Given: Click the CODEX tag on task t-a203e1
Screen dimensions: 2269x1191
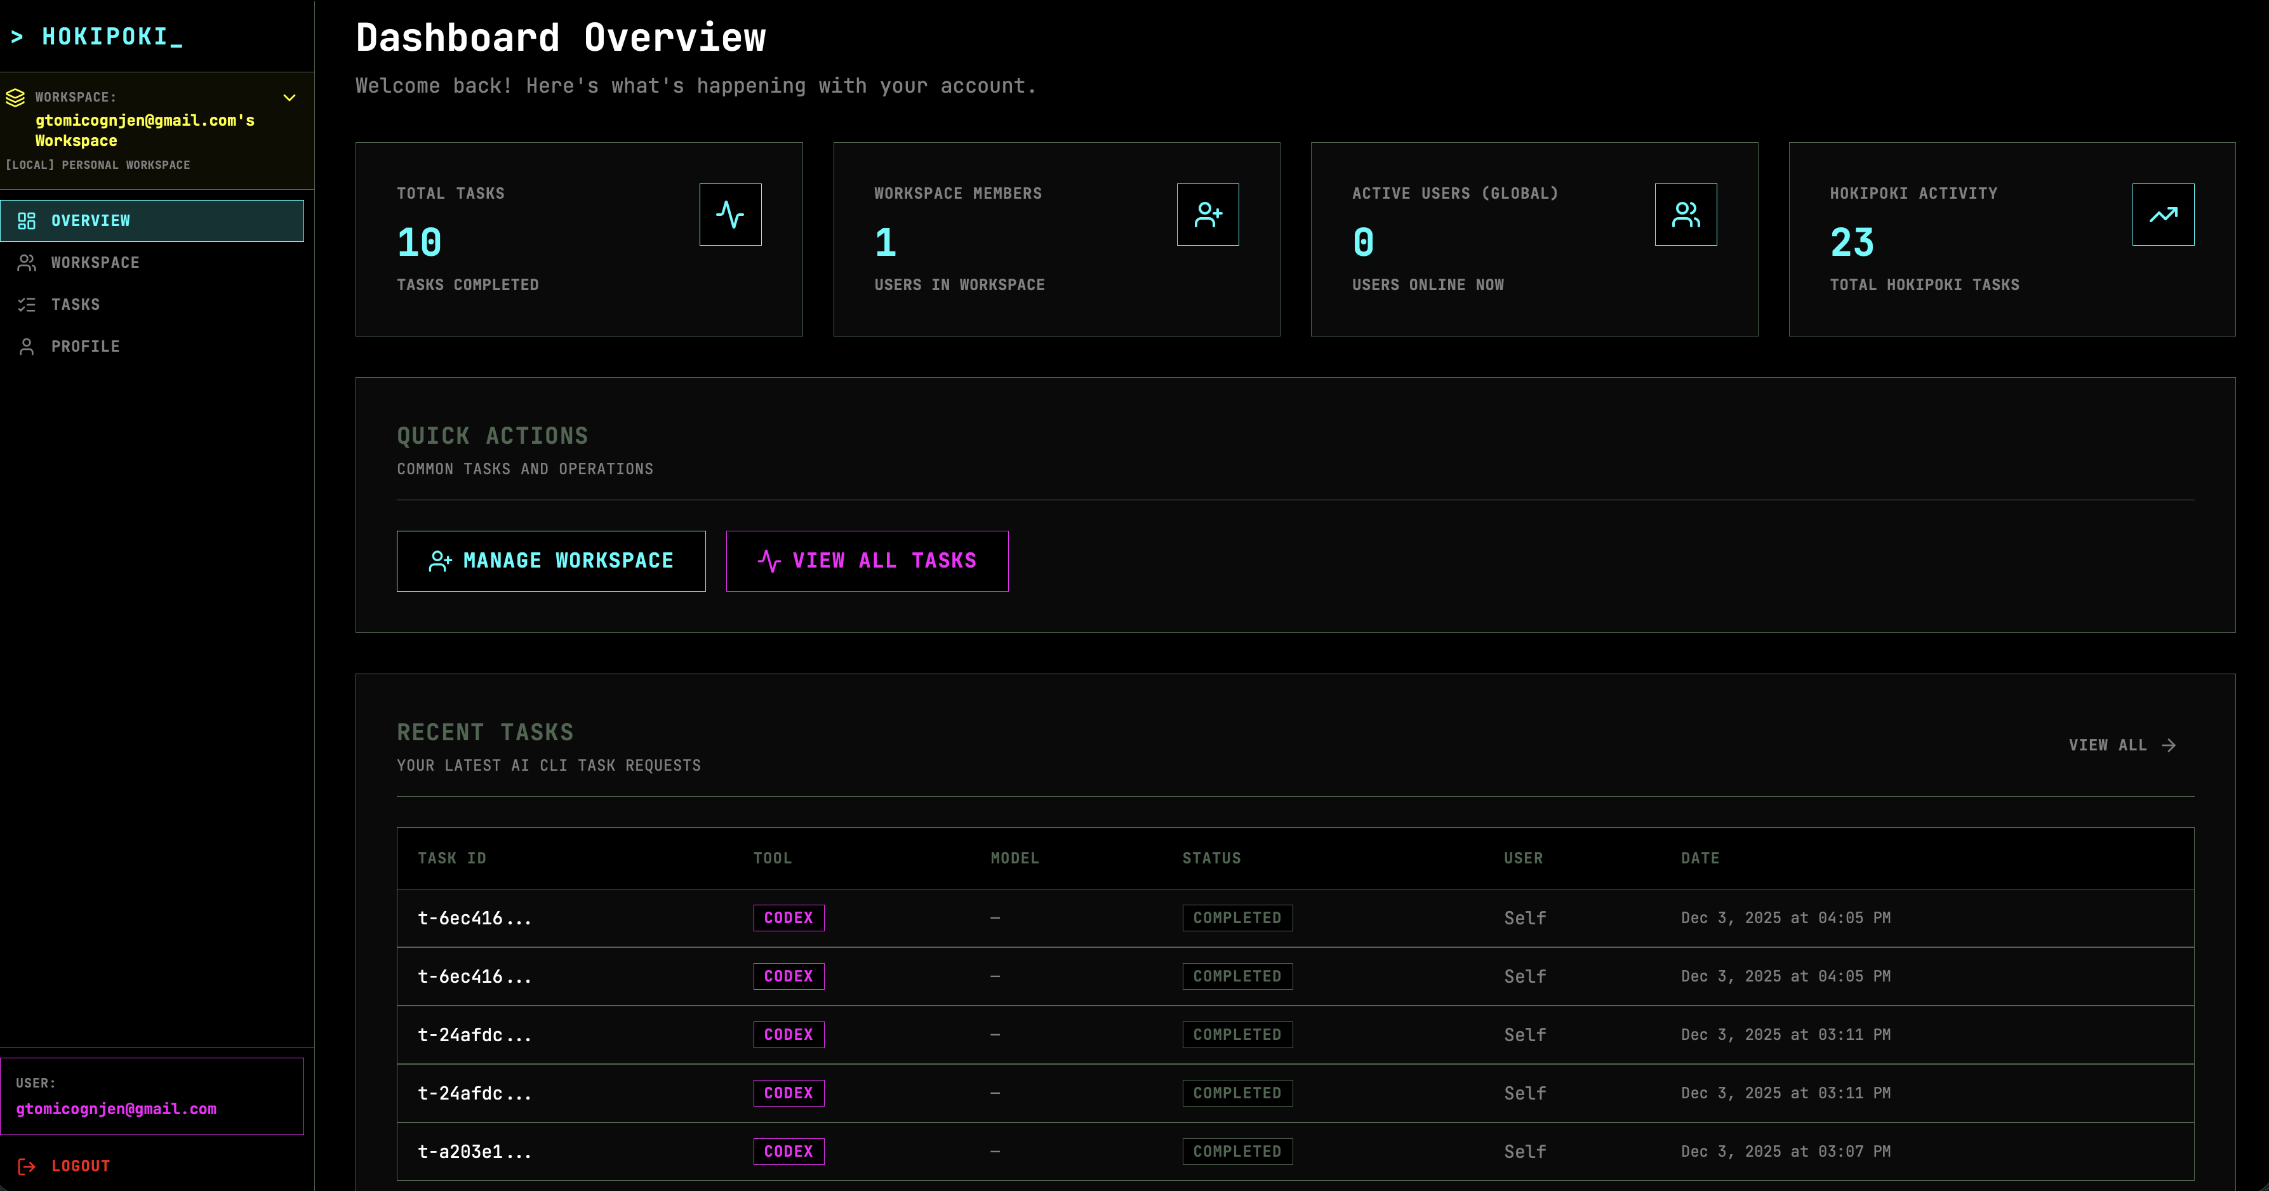Looking at the screenshot, I should point(788,1152).
